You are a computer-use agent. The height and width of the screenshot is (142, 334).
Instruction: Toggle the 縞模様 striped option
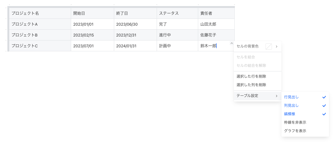[x=290, y=114]
